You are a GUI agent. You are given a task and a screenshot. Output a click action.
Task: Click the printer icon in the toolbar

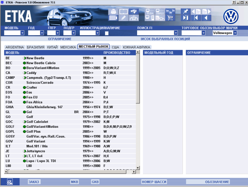[113, 12]
